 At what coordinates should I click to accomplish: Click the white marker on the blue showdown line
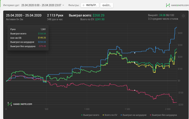pyautogui.click(x=135, y=53)
